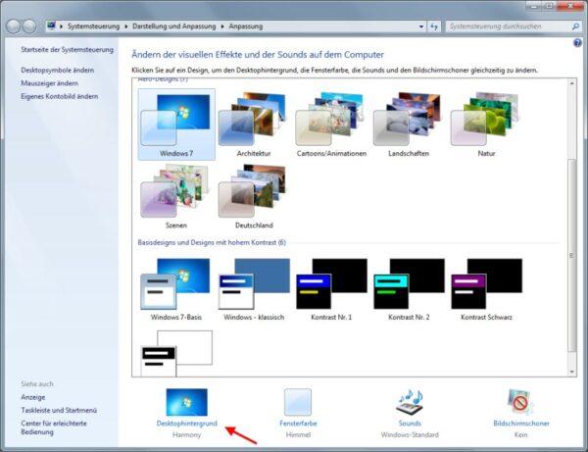Click the Bildschirmschoner link text
This screenshot has height=452, width=588.
pyautogui.click(x=521, y=424)
